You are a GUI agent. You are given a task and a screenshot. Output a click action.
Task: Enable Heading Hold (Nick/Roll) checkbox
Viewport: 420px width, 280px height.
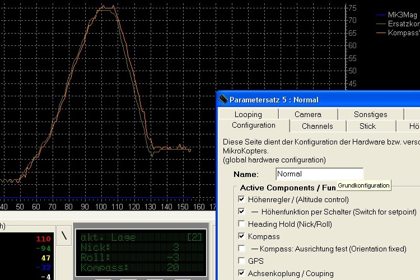pos(241,224)
